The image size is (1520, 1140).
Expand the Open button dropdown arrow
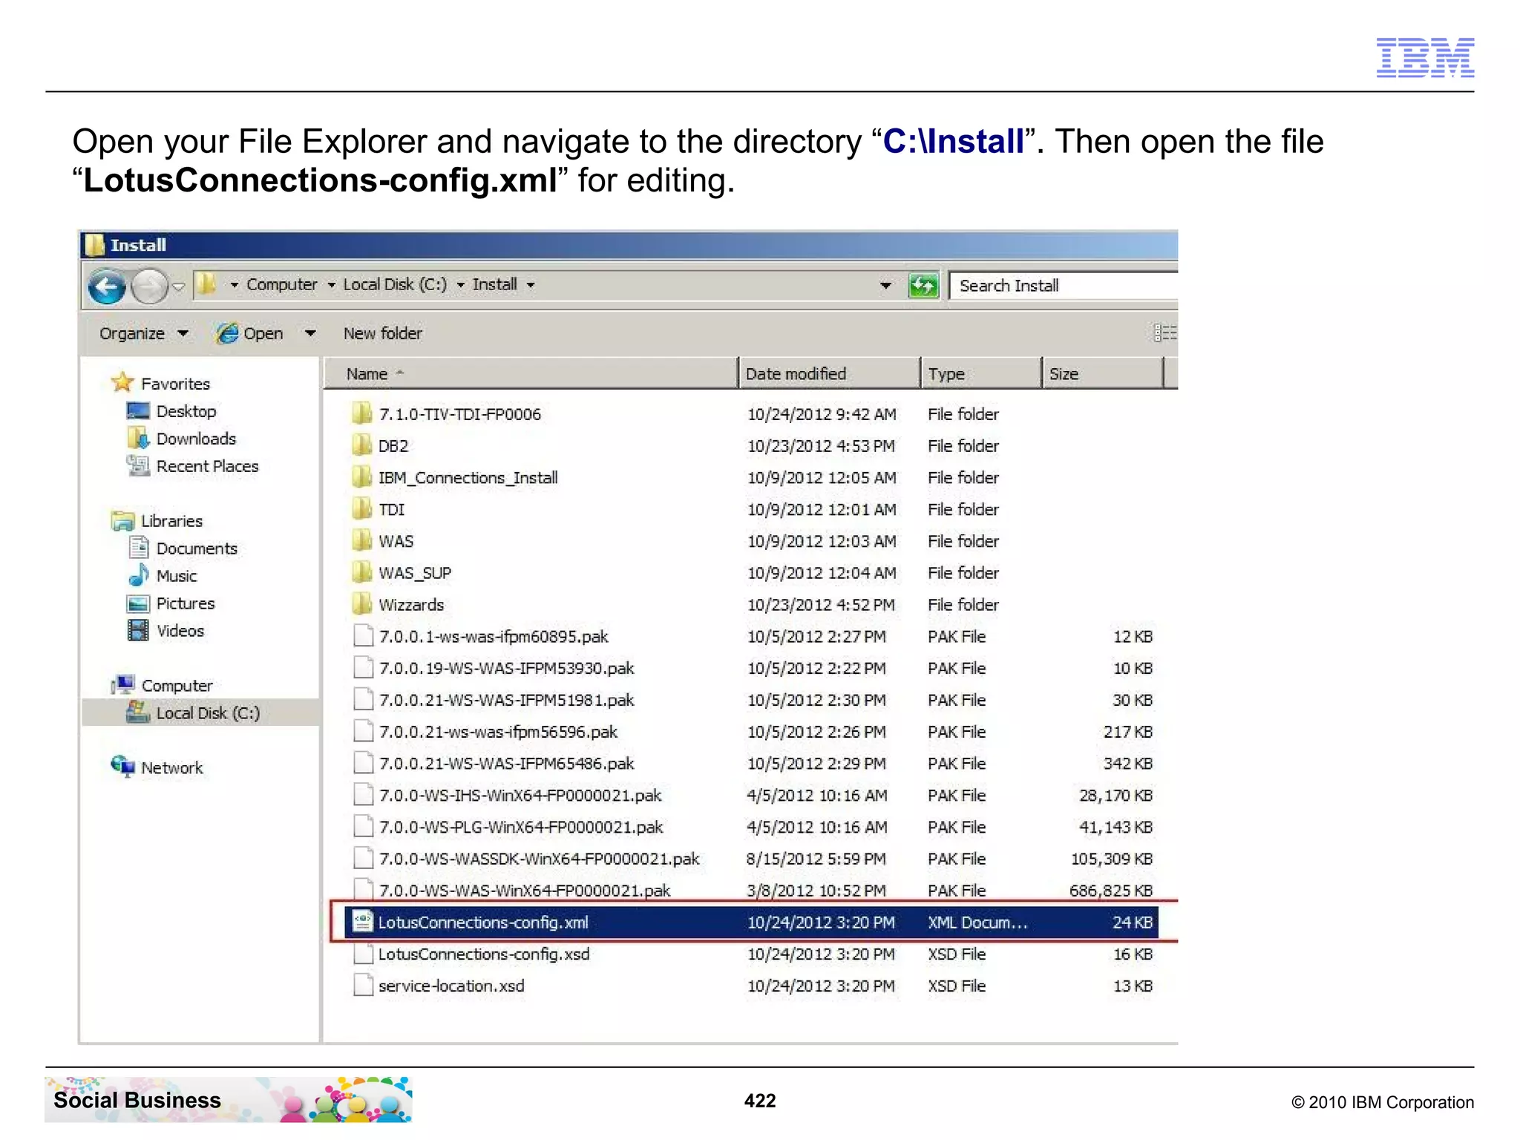[310, 333]
